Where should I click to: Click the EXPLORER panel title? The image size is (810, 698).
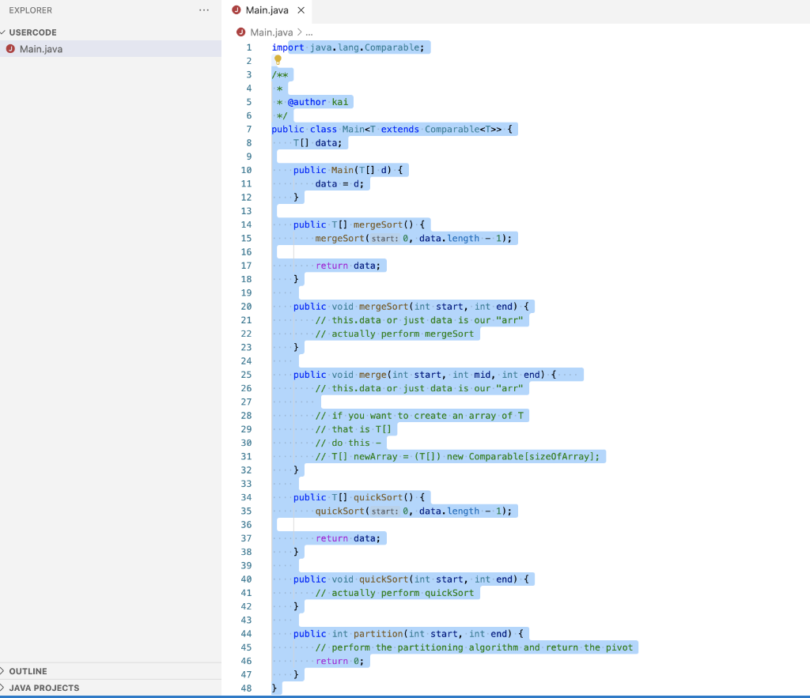(x=31, y=9)
